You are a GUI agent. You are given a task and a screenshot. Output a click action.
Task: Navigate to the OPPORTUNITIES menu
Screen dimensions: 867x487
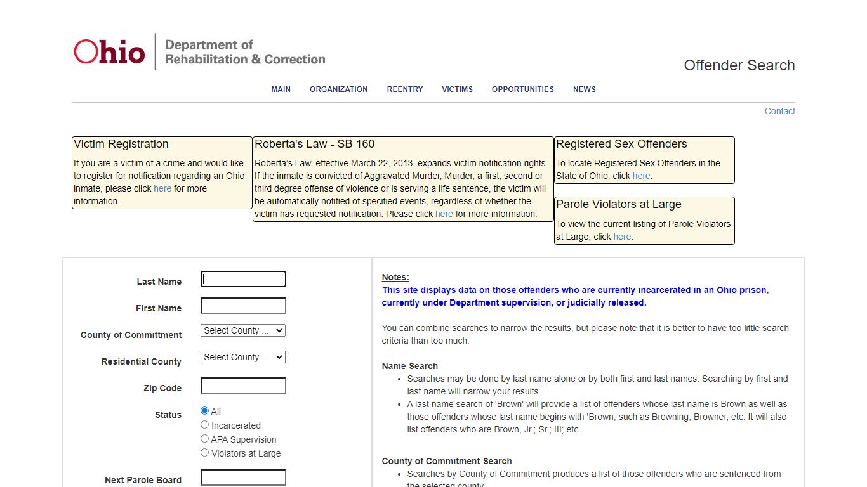pyautogui.click(x=523, y=89)
